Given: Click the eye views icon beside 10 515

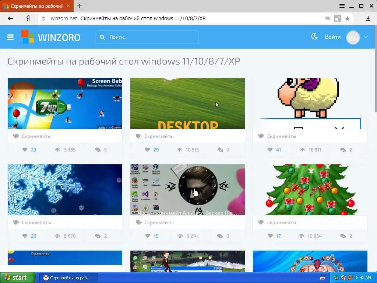Looking at the screenshot, I should (x=179, y=150).
